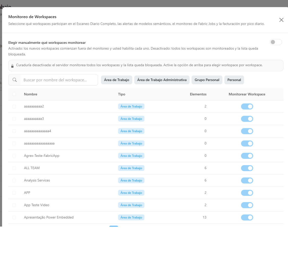This screenshot has width=288, height=256.
Task: Select the aaaaaaaaaa3 row checkbox
Action: 14,119
